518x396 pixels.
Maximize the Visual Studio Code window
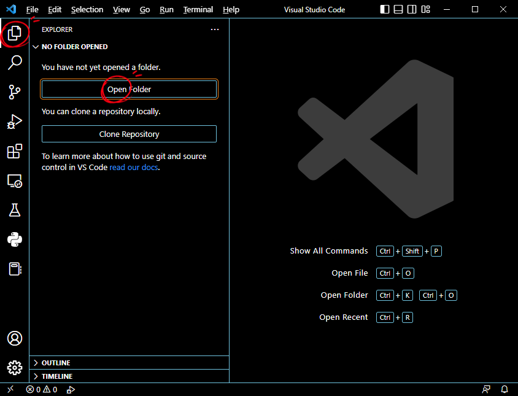pos(475,9)
